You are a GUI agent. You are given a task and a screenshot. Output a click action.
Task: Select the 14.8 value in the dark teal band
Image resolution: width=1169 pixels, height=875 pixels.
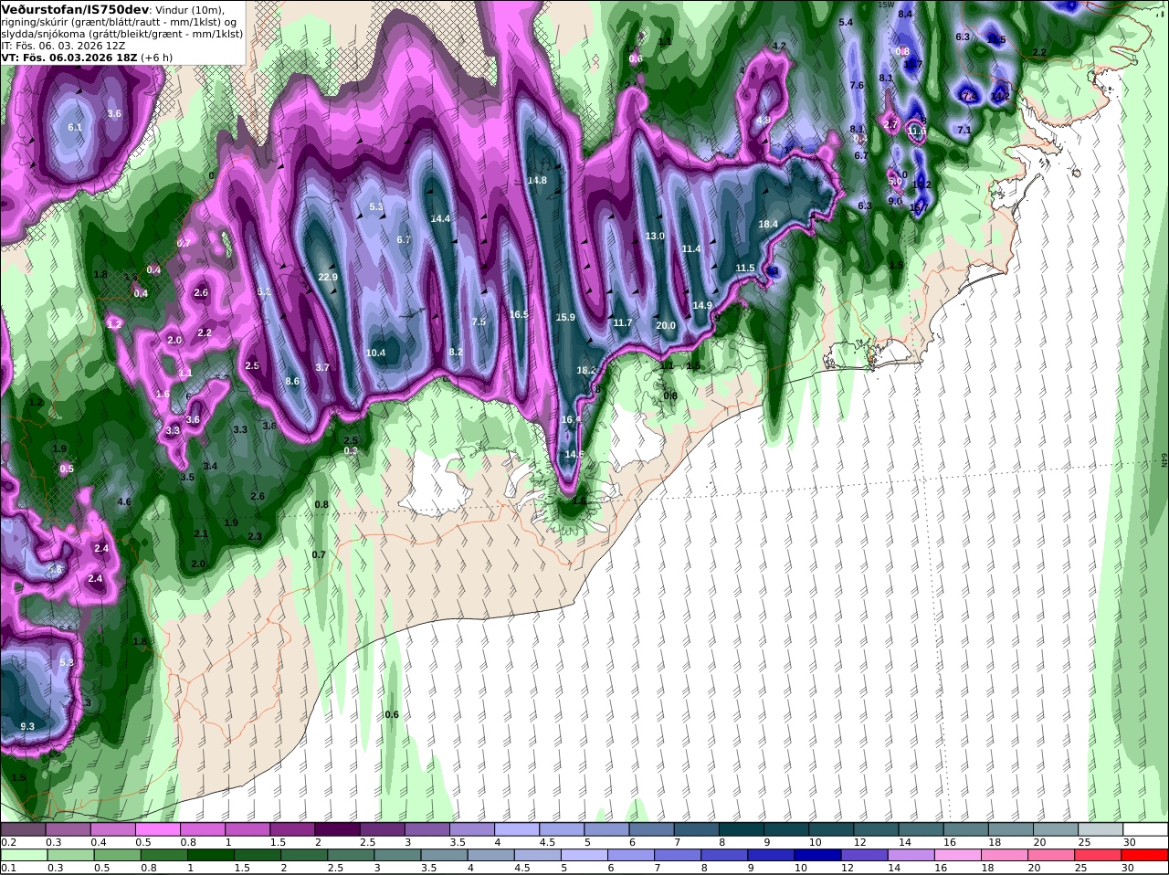pyautogui.click(x=537, y=180)
